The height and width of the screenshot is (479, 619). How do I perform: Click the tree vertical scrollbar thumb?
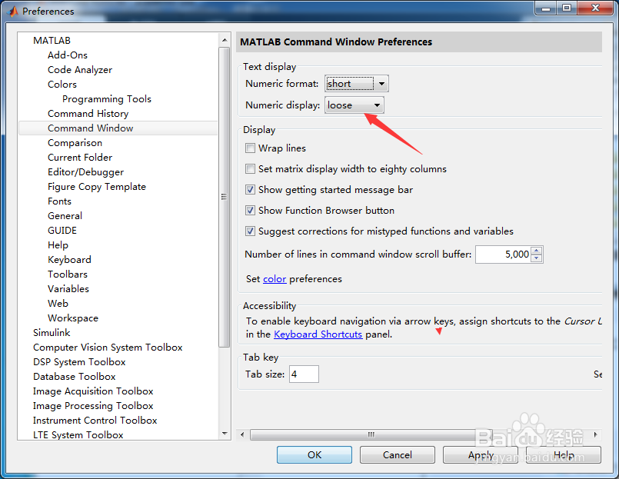[x=225, y=197]
